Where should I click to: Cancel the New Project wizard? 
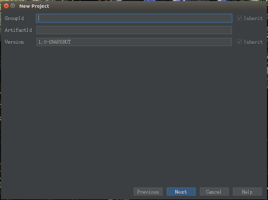(x=214, y=192)
